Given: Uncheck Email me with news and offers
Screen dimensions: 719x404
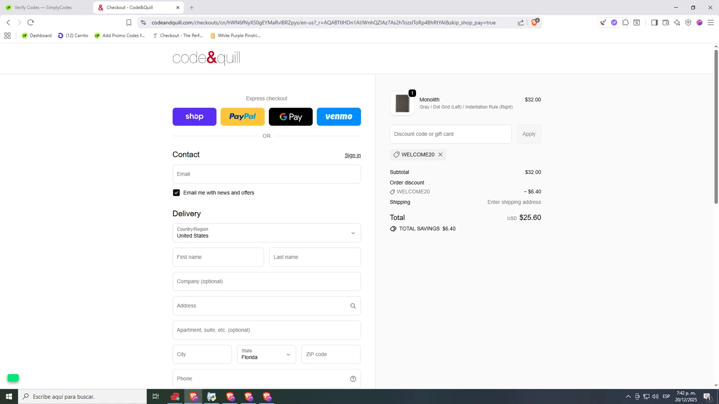Looking at the screenshot, I should point(176,192).
